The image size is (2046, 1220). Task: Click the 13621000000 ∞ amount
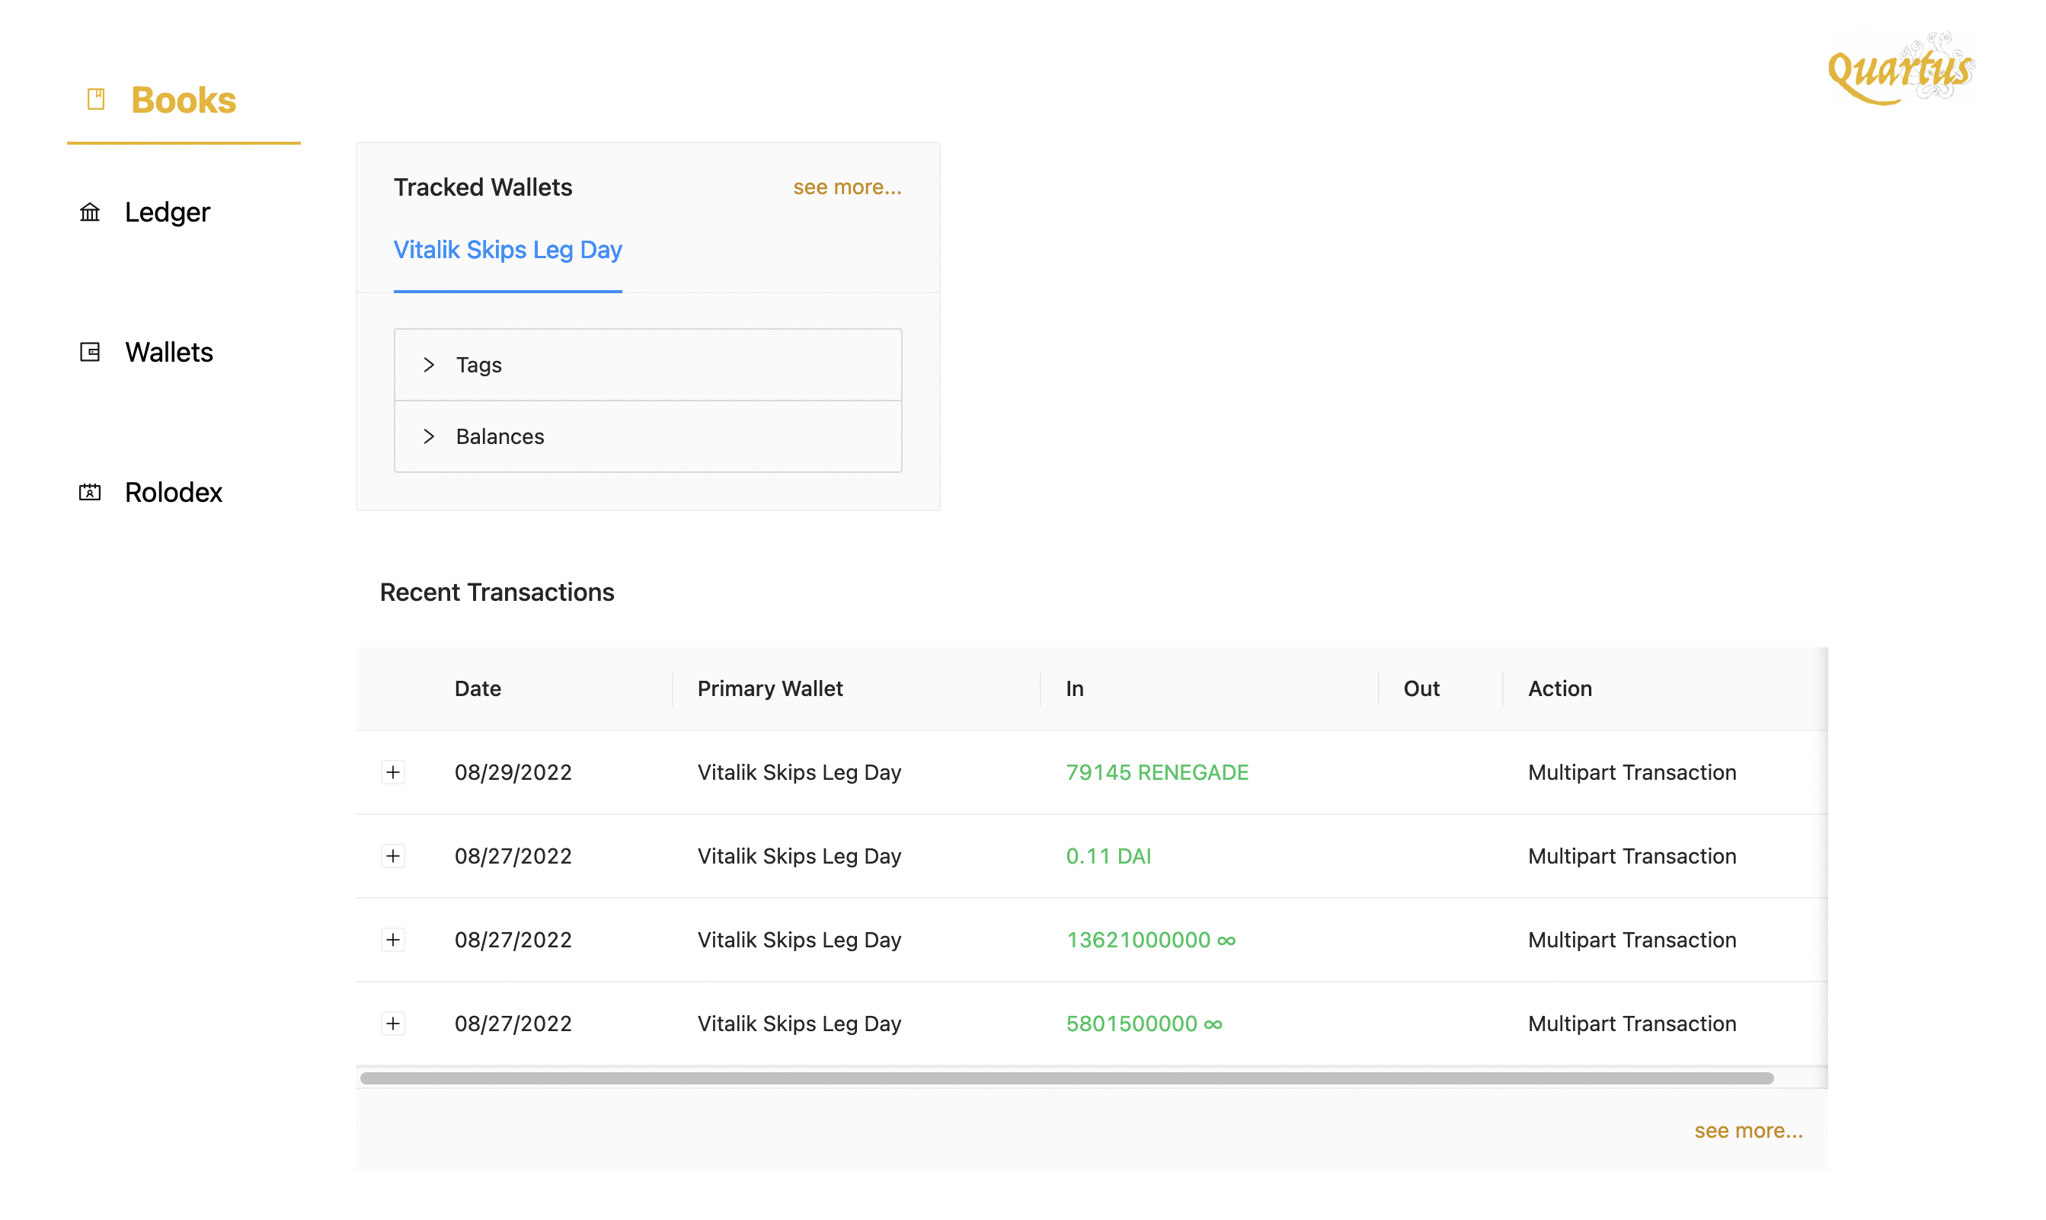1150,940
